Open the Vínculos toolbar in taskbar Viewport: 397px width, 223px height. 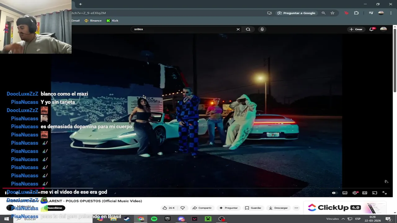coord(332,219)
